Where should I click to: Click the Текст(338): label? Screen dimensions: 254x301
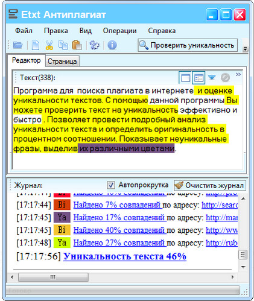pyautogui.click(x=37, y=78)
